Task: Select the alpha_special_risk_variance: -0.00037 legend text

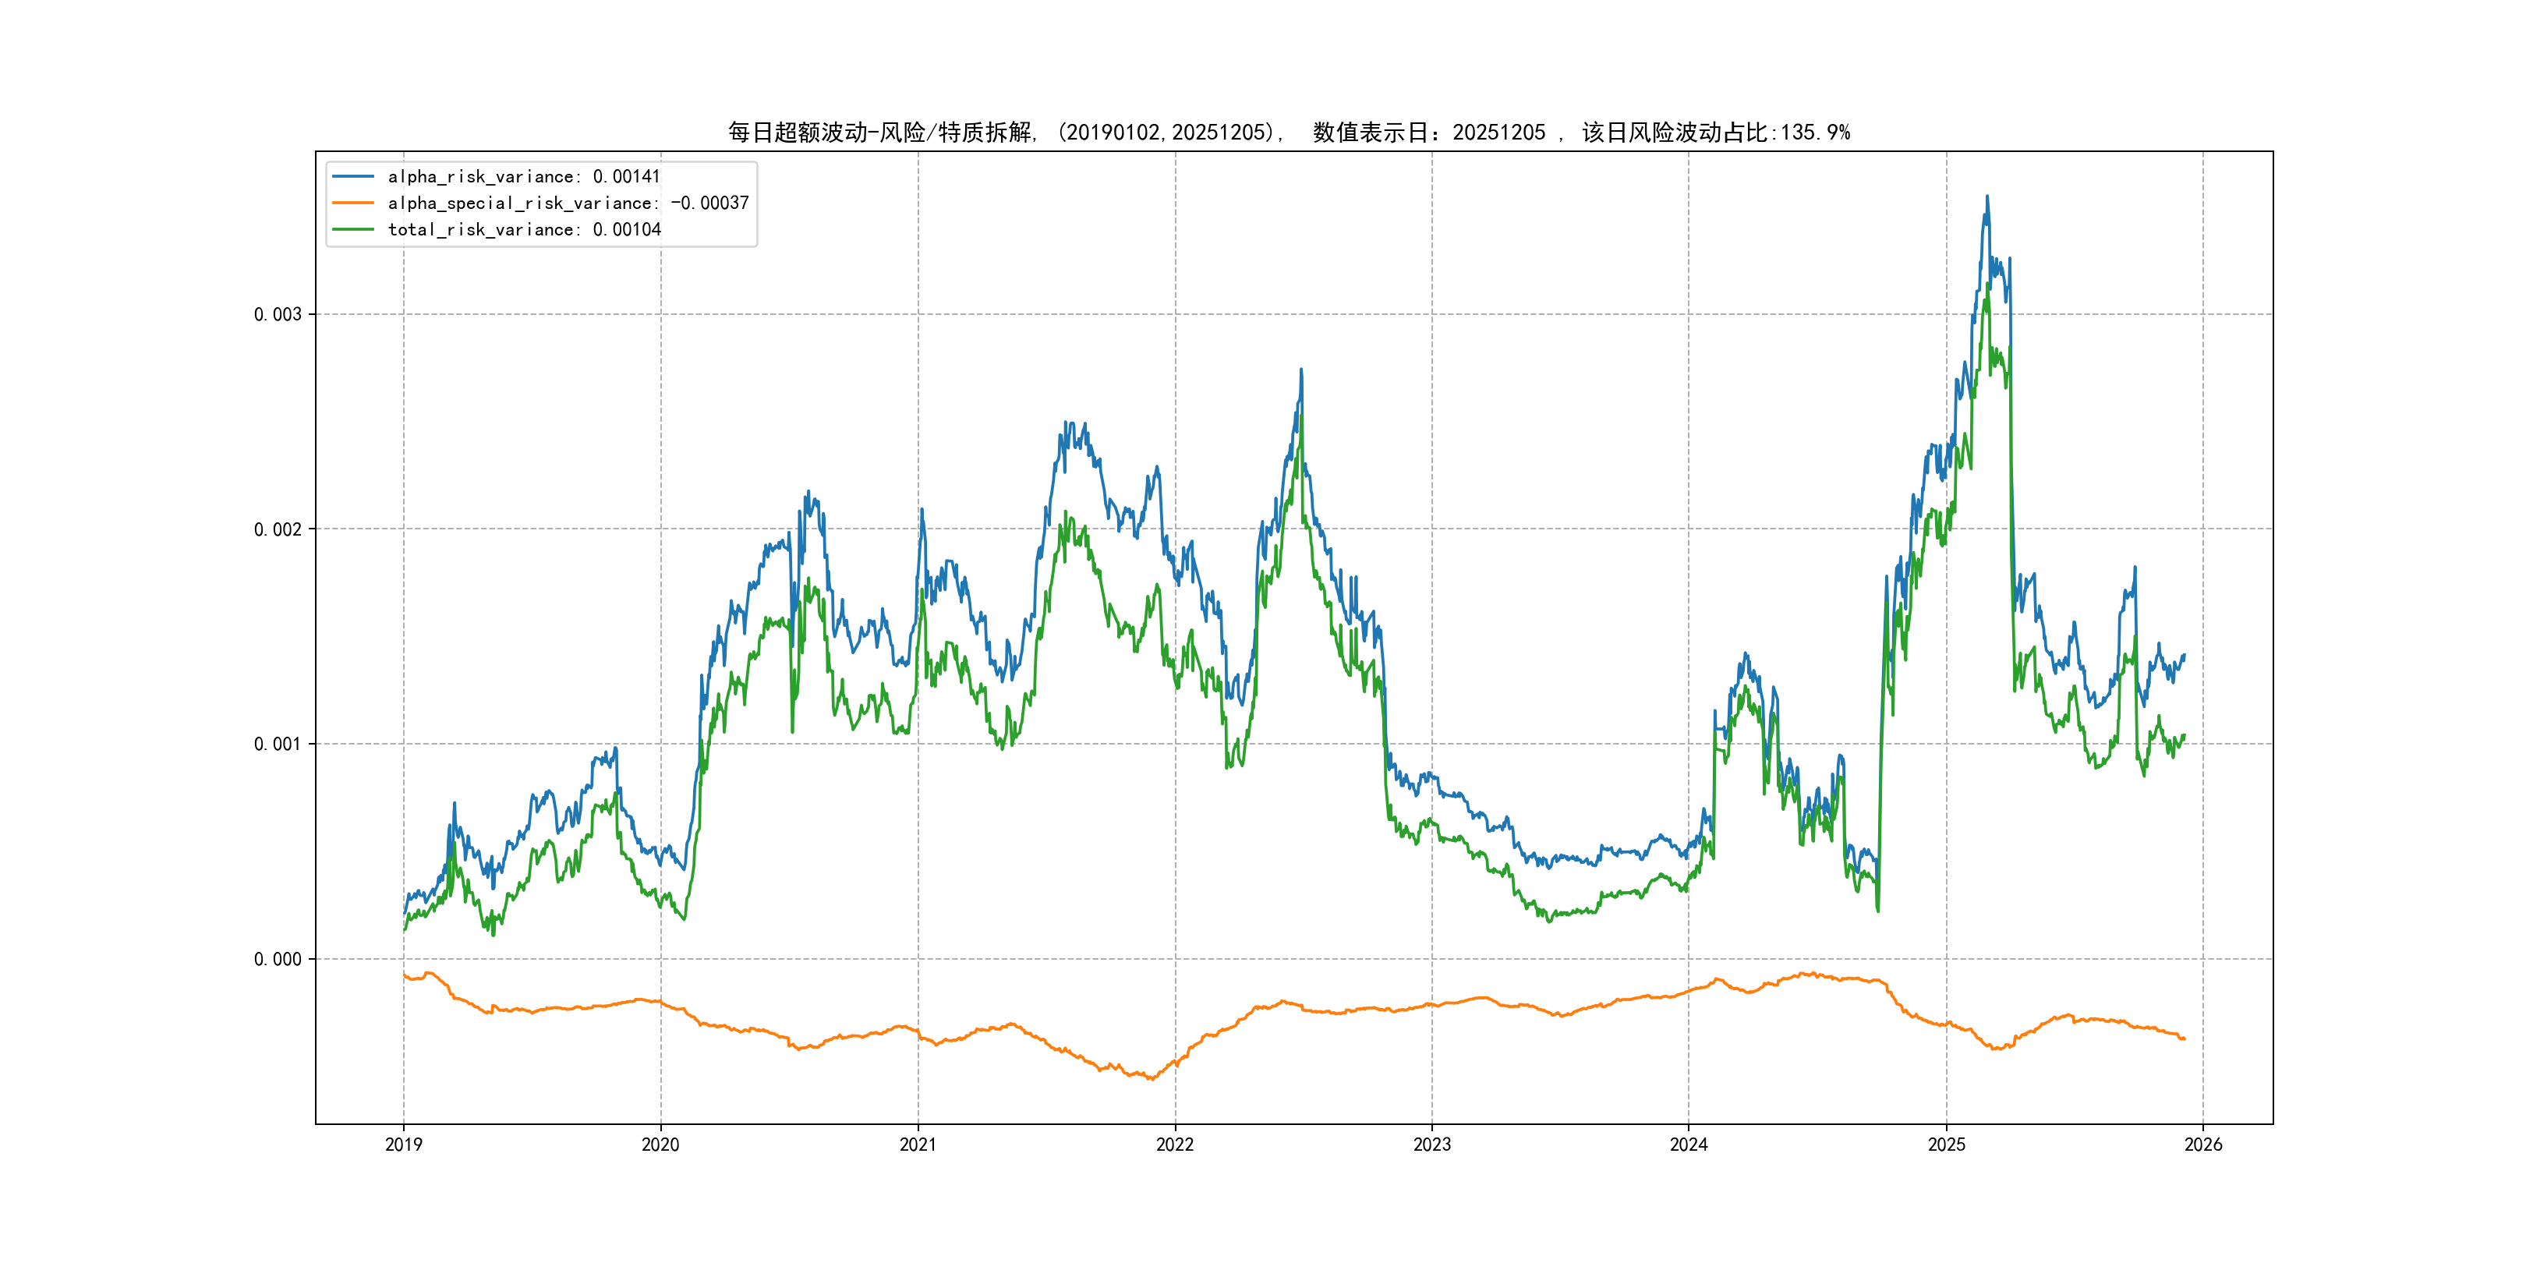Action: [x=568, y=203]
